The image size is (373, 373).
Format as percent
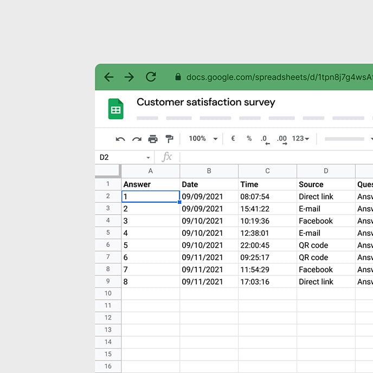click(x=249, y=138)
